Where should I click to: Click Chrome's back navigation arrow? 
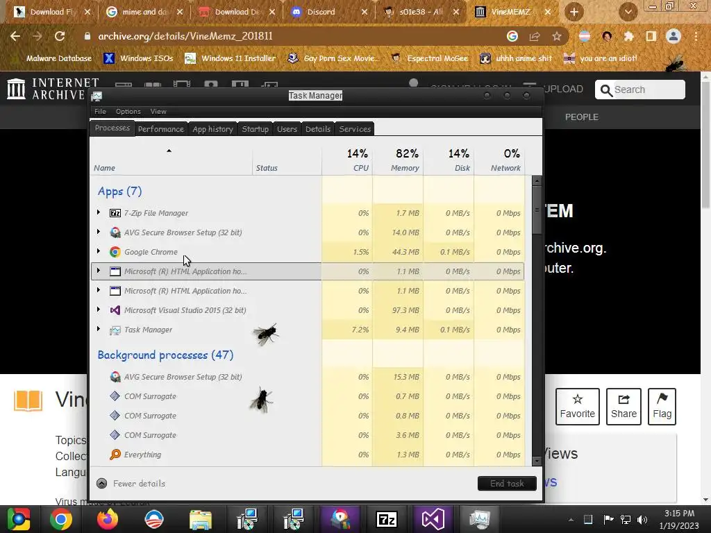pyautogui.click(x=15, y=36)
